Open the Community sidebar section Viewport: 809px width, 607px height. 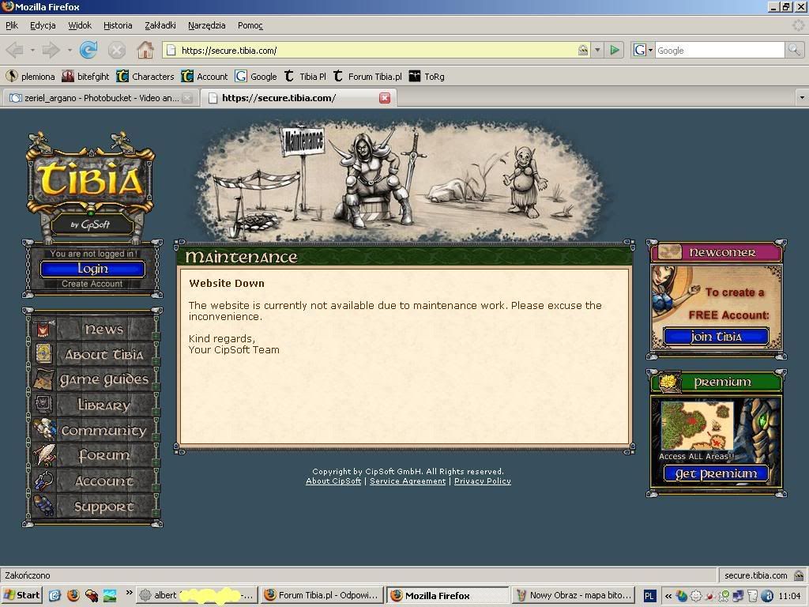tap(95, 431)
